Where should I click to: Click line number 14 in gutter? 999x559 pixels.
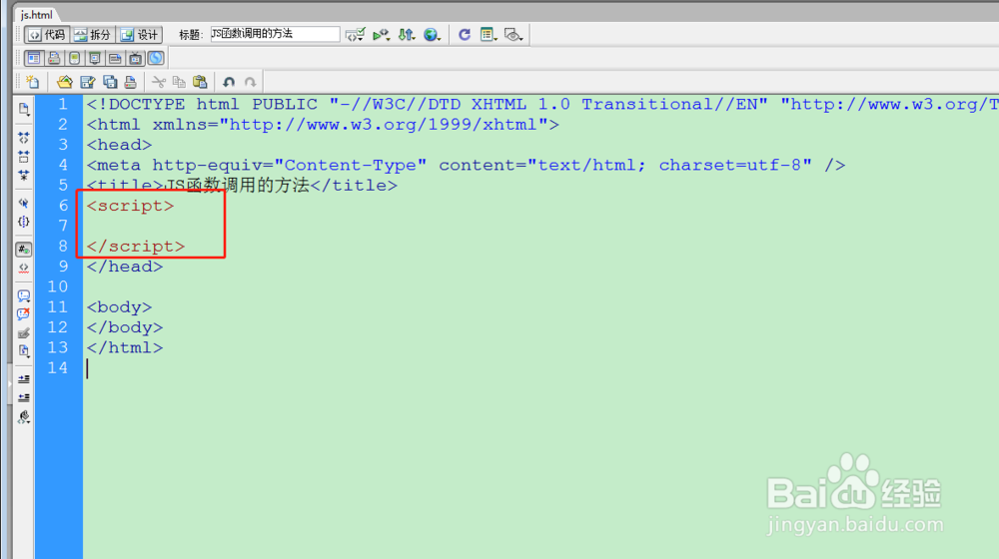point(57,368)
